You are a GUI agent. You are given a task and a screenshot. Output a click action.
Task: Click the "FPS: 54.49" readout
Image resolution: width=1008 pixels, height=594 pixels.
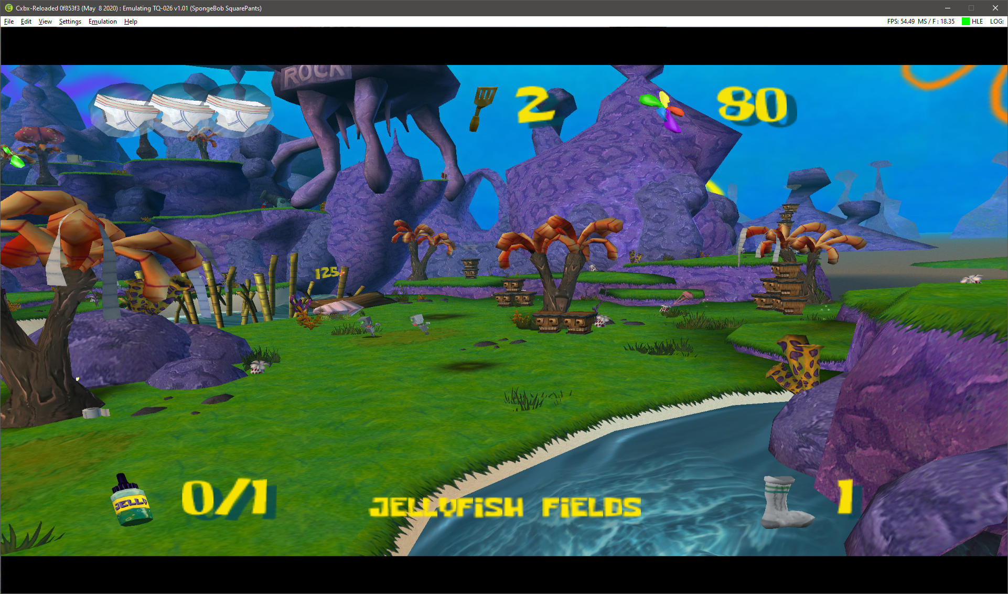pyautogui.click(x=901, y=22)
